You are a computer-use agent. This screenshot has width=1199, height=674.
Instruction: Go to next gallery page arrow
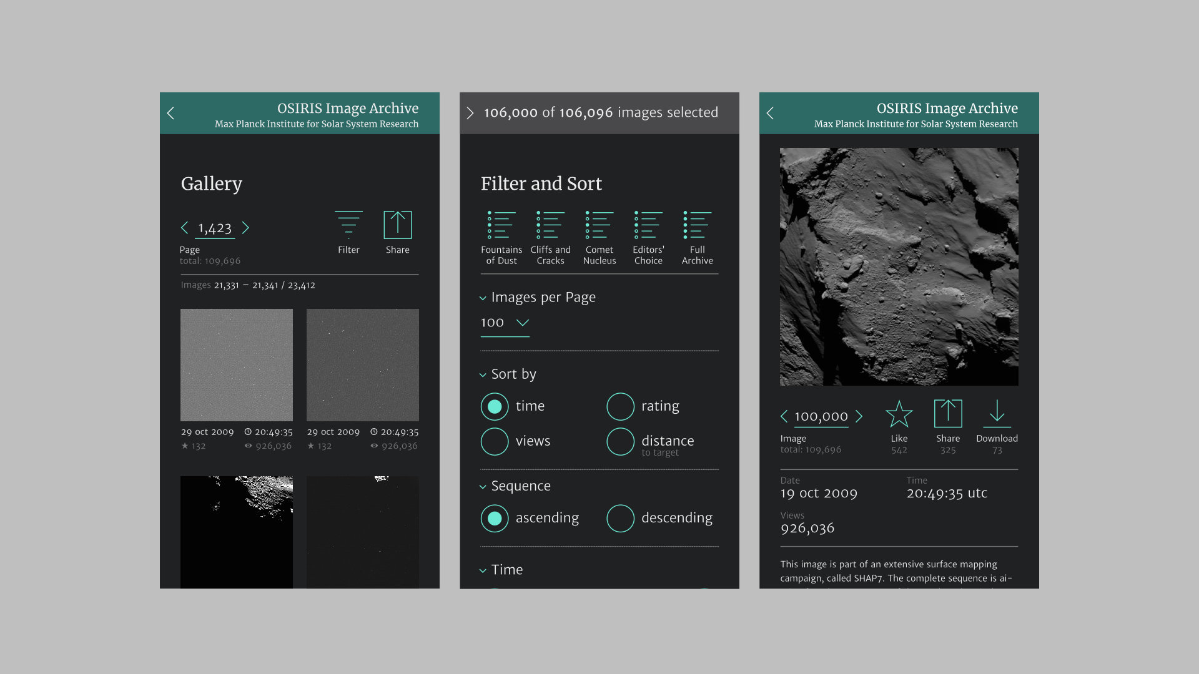click(x=245, y=228)
